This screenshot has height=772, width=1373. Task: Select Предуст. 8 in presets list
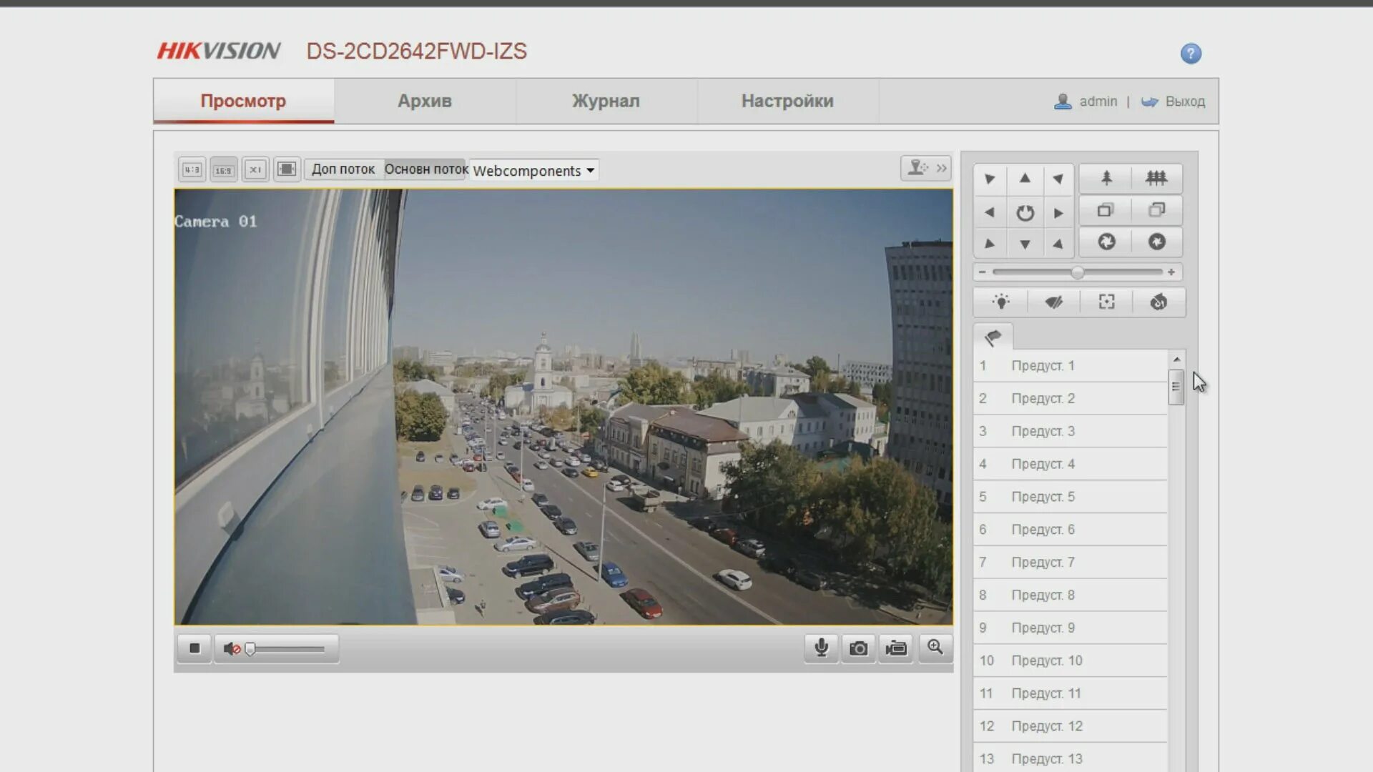click(1070, 595)
